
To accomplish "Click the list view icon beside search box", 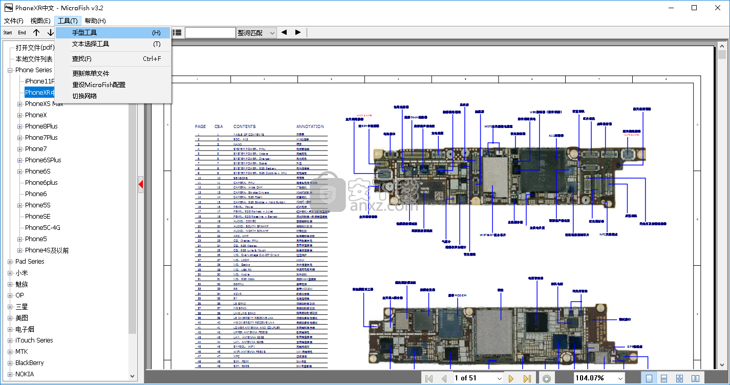I will [177, 33].
